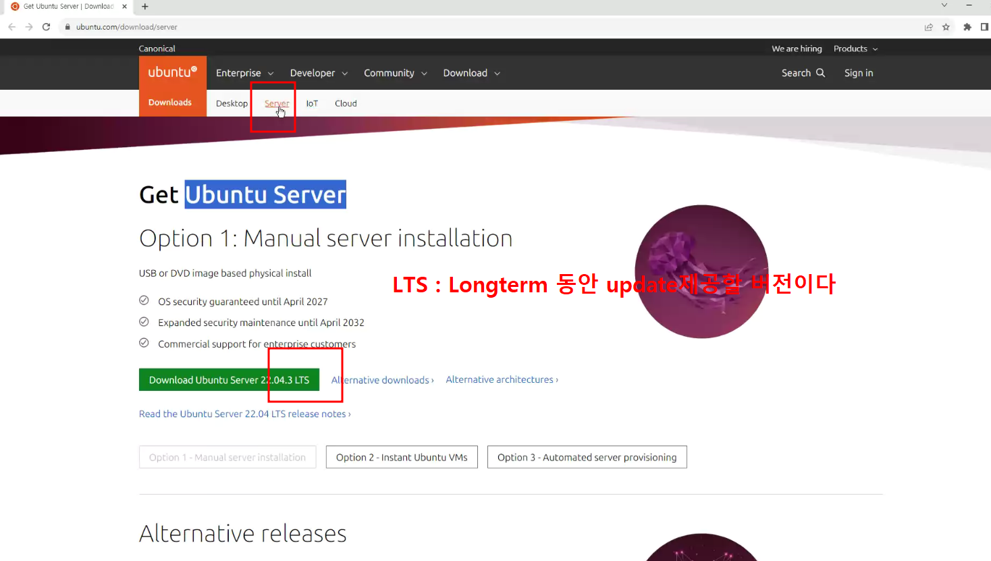Viewport: 991px width, 561px height.
Task: Minimize the browser window
Action: (x=969, y=5)
